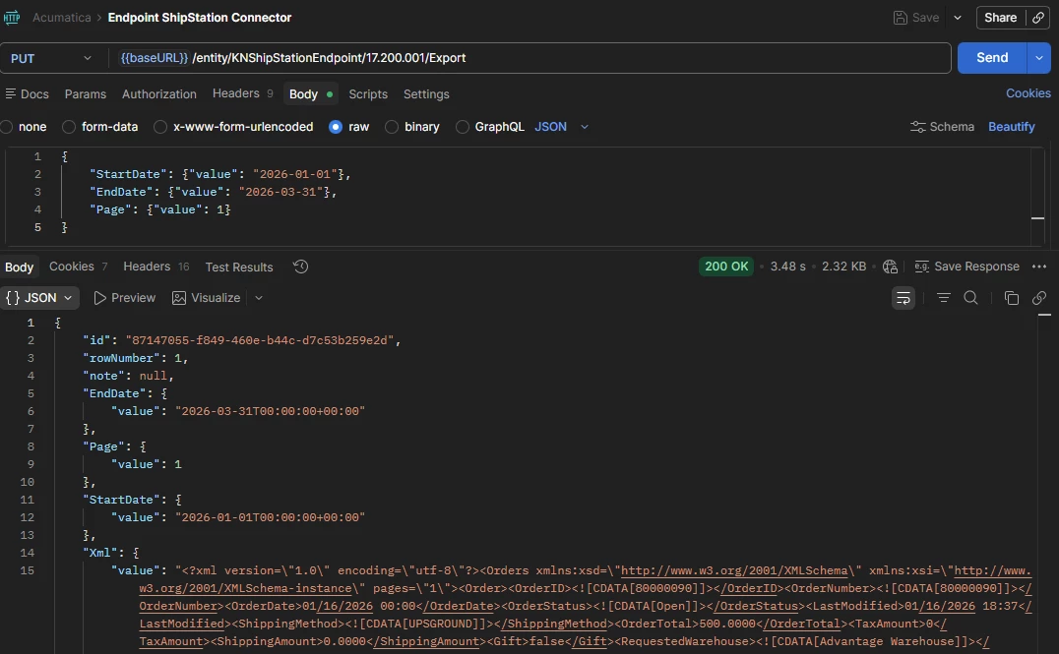Click the 200 OK status badge
Screen dimensions: 1059x654
click(x=726, y=267)
